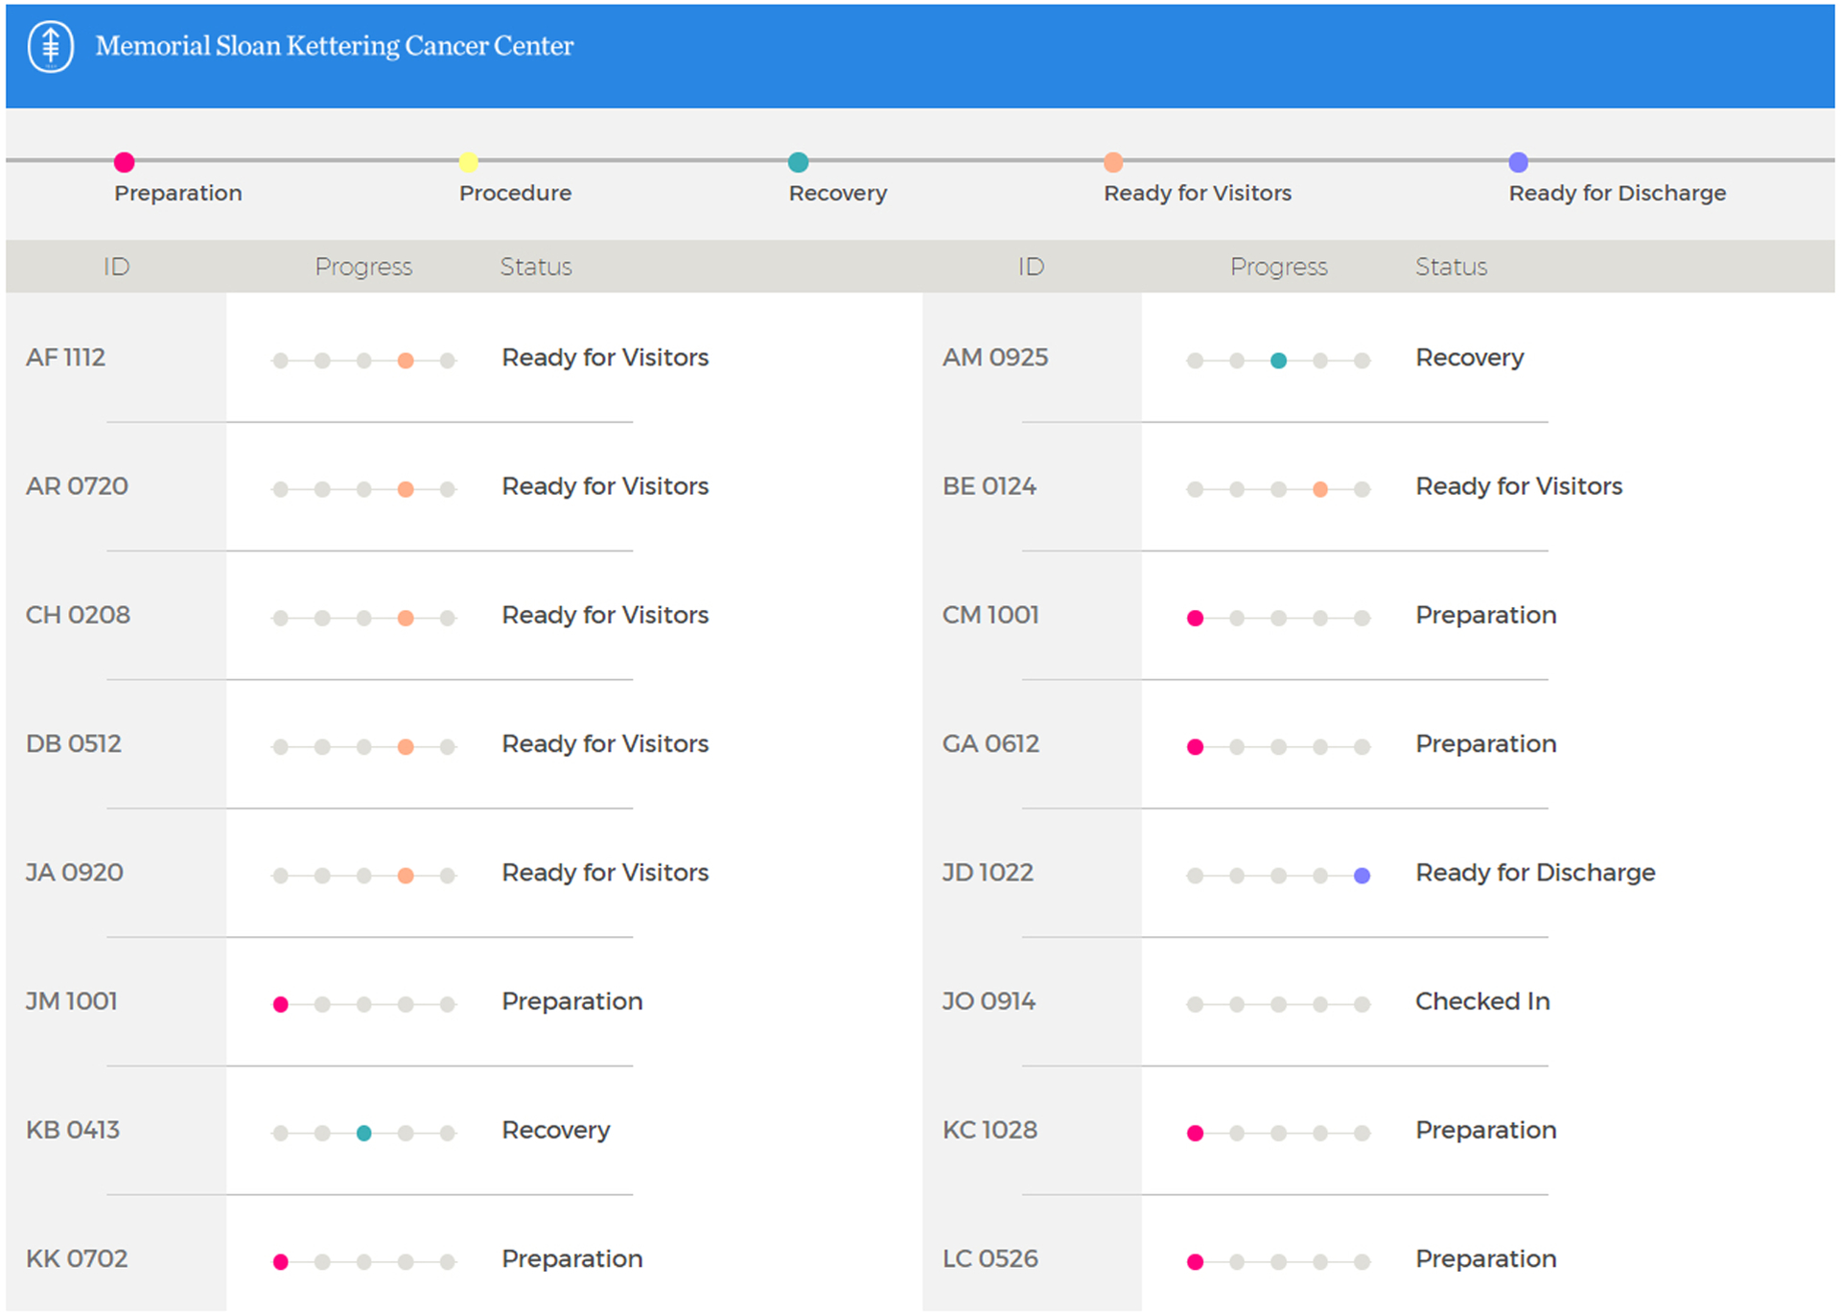
Task: Click the orange progress dot for AF 1112
Action: (406, 361)
